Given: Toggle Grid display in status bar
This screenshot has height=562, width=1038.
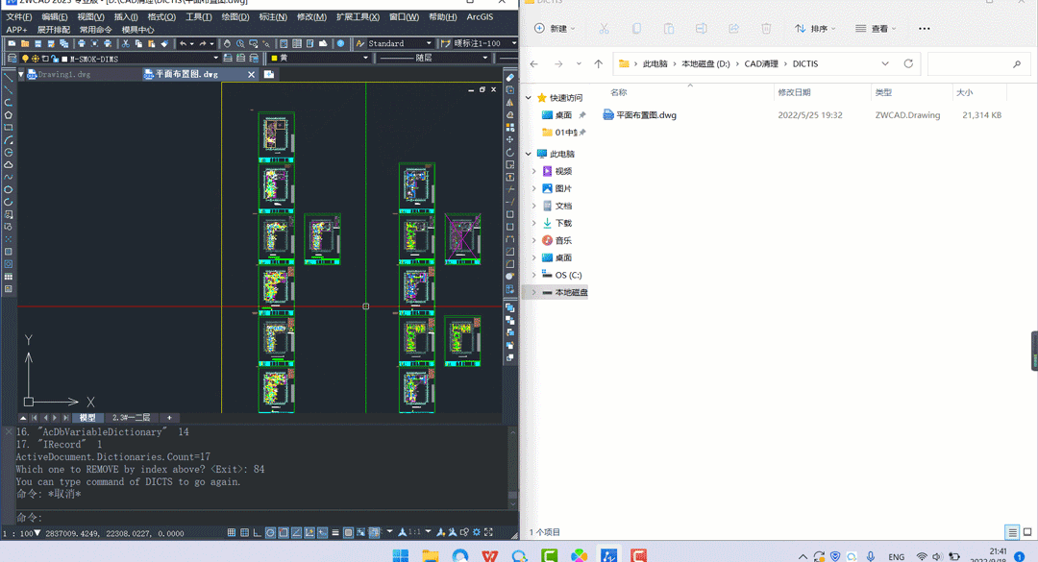Looking at the screenshot, I should (x=244, y=532).
